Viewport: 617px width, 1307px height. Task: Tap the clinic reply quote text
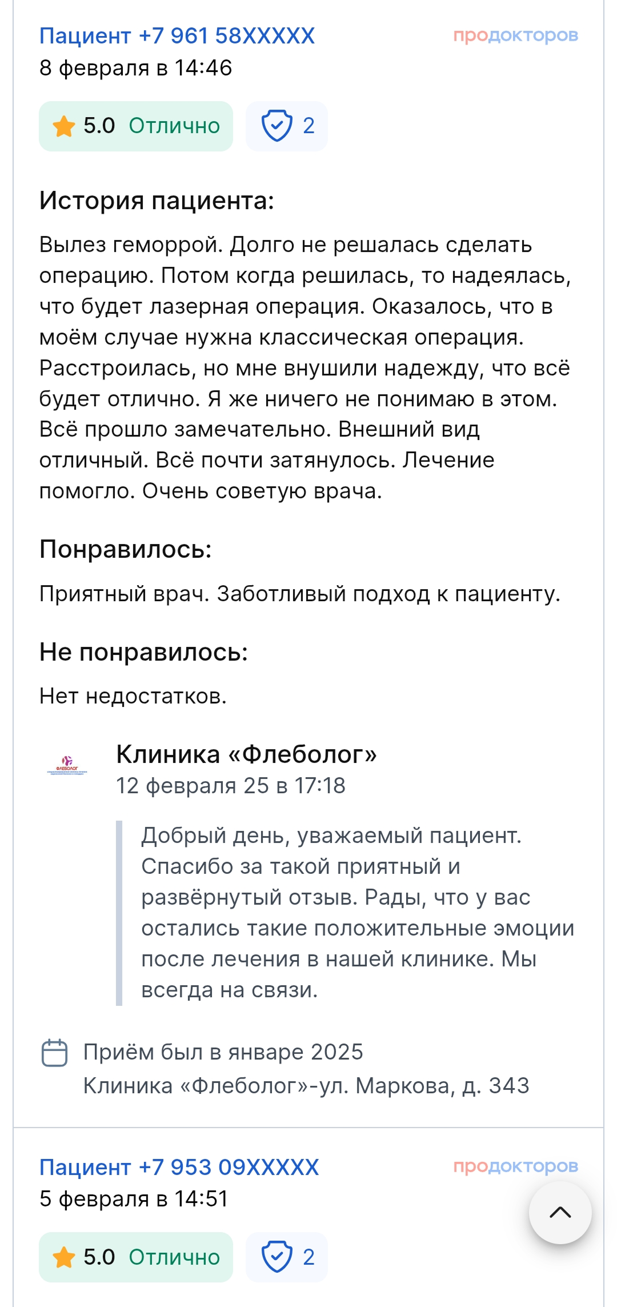pos(357,913)
